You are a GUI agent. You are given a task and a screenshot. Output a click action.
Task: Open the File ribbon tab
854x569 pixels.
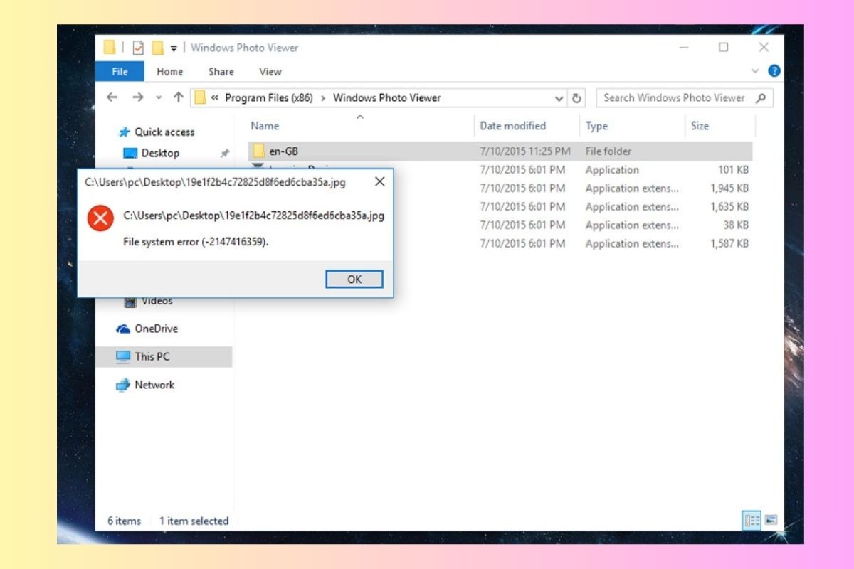coord(120,71)
